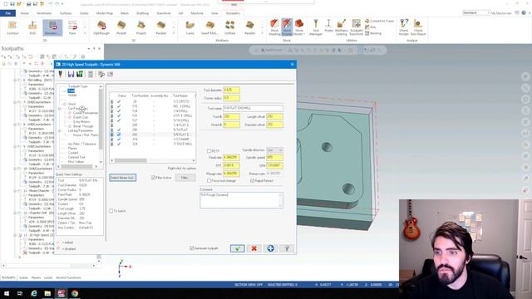Click the blue plus apply button
The image size is (532, 299).
click(270, 248)
